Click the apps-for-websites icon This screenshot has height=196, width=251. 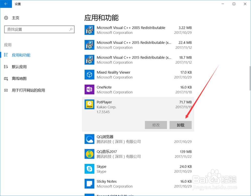point(6,90)
